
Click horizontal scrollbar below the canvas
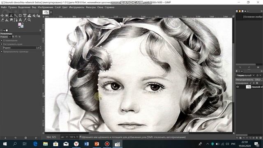(138, 133)
